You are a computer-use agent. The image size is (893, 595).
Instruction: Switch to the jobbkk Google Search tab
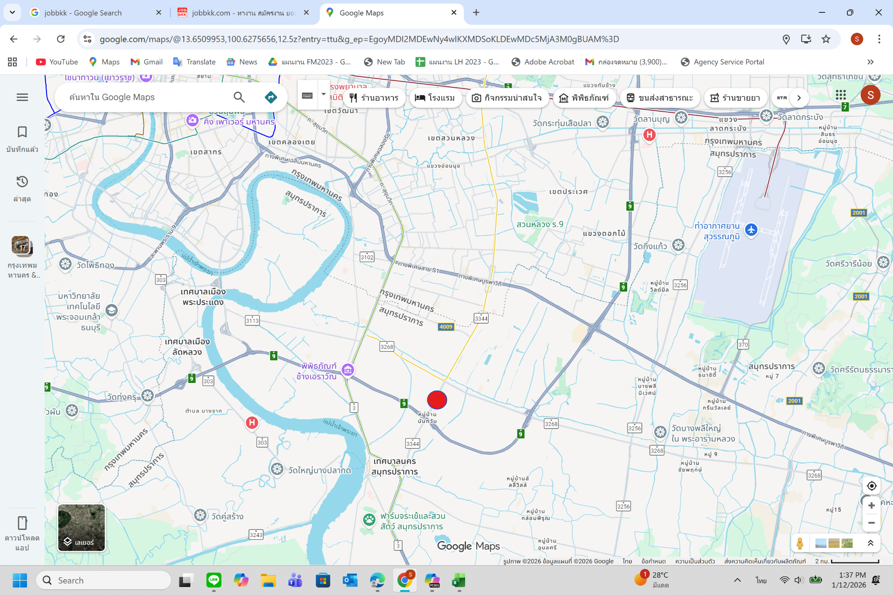(83, 13)
